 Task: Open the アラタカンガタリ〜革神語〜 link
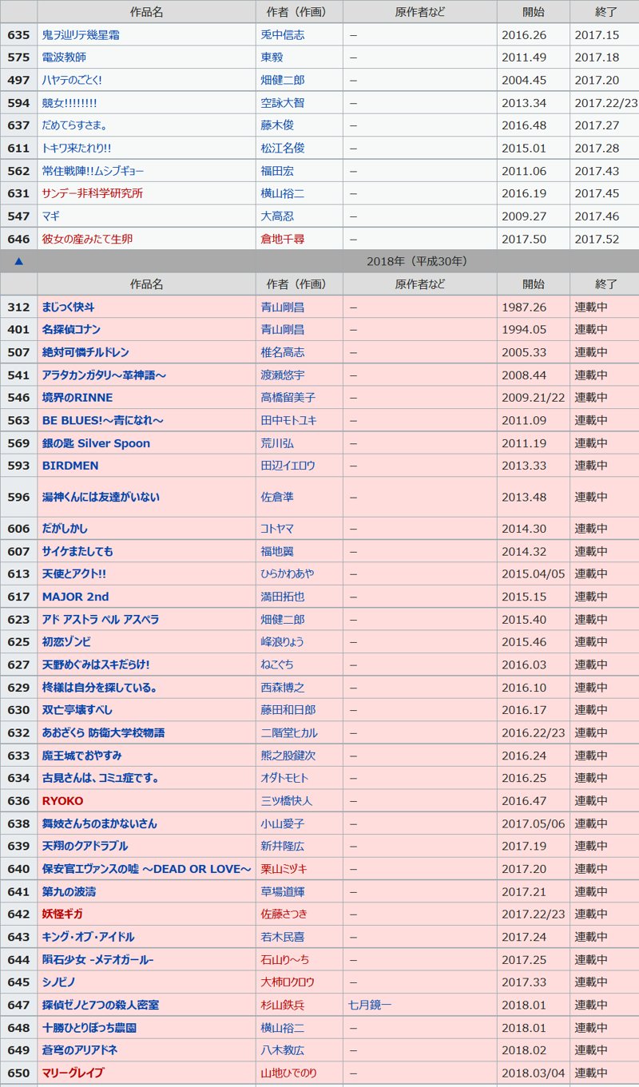(x=104, y=375)
